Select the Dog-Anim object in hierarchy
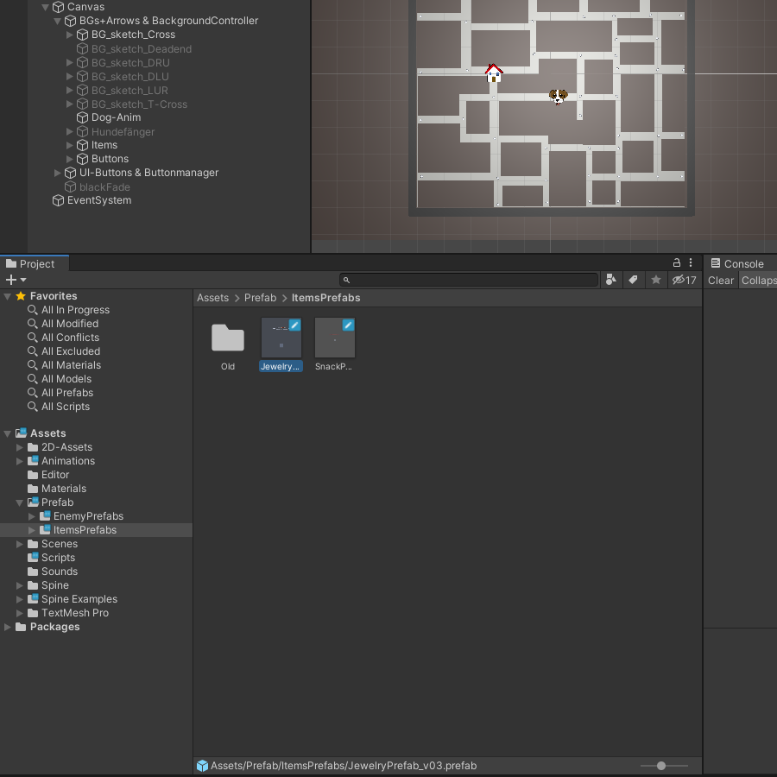Screen dimensions: 777x777 116,117
